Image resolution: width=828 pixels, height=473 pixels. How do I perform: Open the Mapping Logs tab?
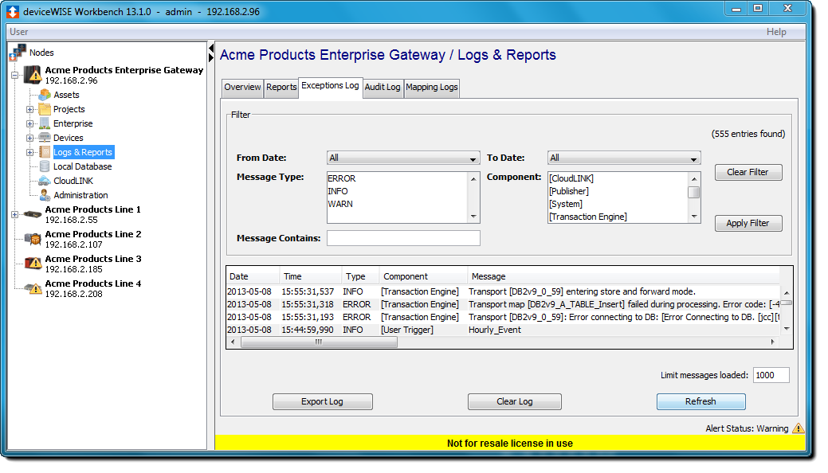(x=432, y=87)
